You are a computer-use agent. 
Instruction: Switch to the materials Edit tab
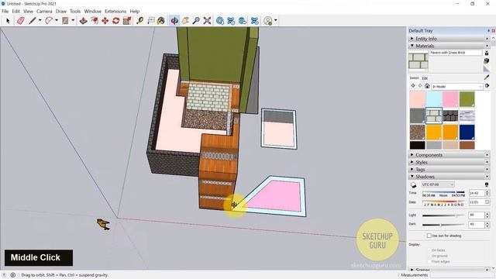point(425,78)
